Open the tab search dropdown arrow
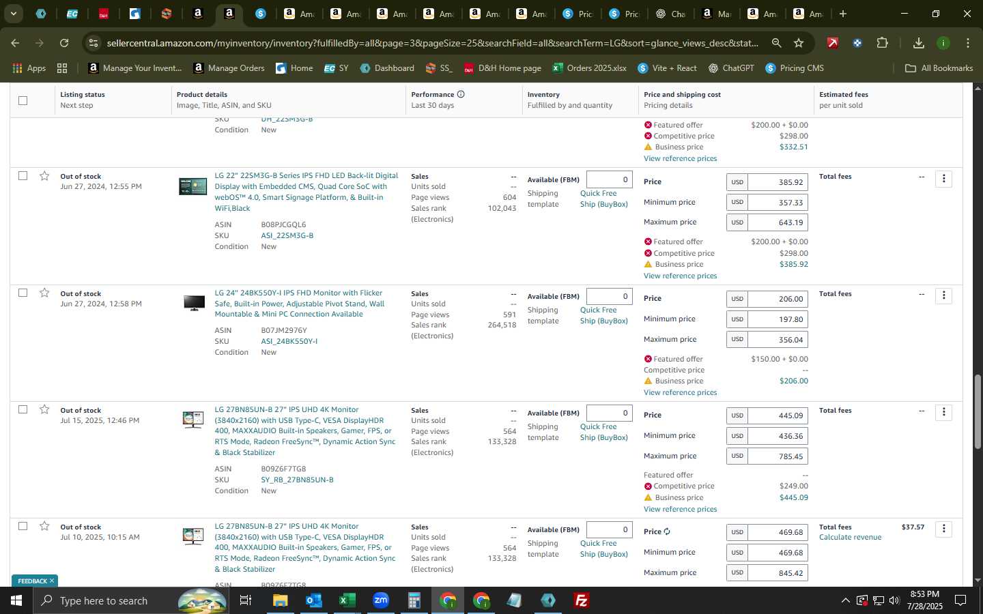Viewport: 983px width, 614px height. pyautogui.click(x=13, y=14)
